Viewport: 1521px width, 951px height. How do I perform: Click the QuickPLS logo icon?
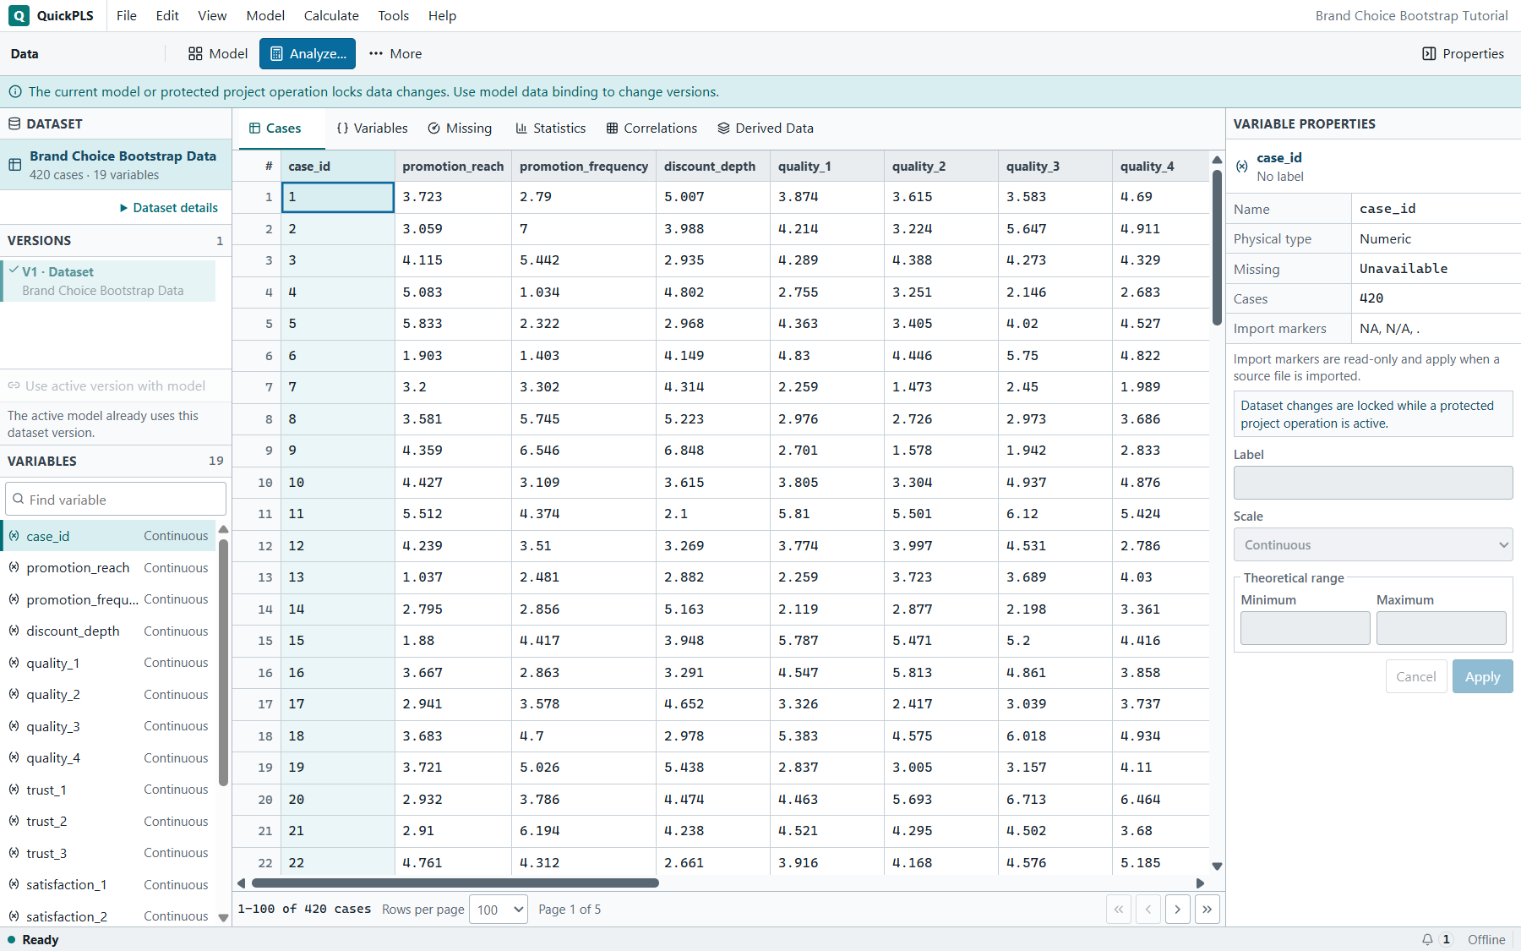click(x=19, y=15)
